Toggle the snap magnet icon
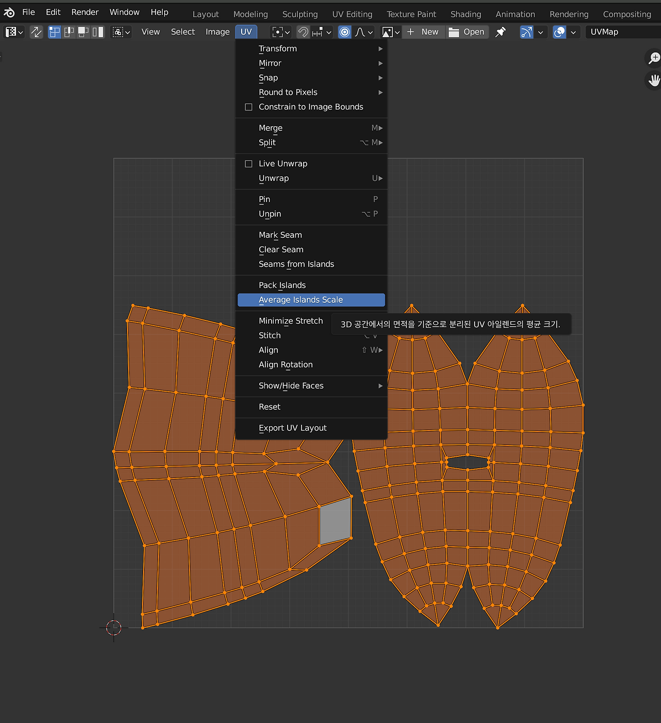The image size is (661, 723). click(303, 32)
